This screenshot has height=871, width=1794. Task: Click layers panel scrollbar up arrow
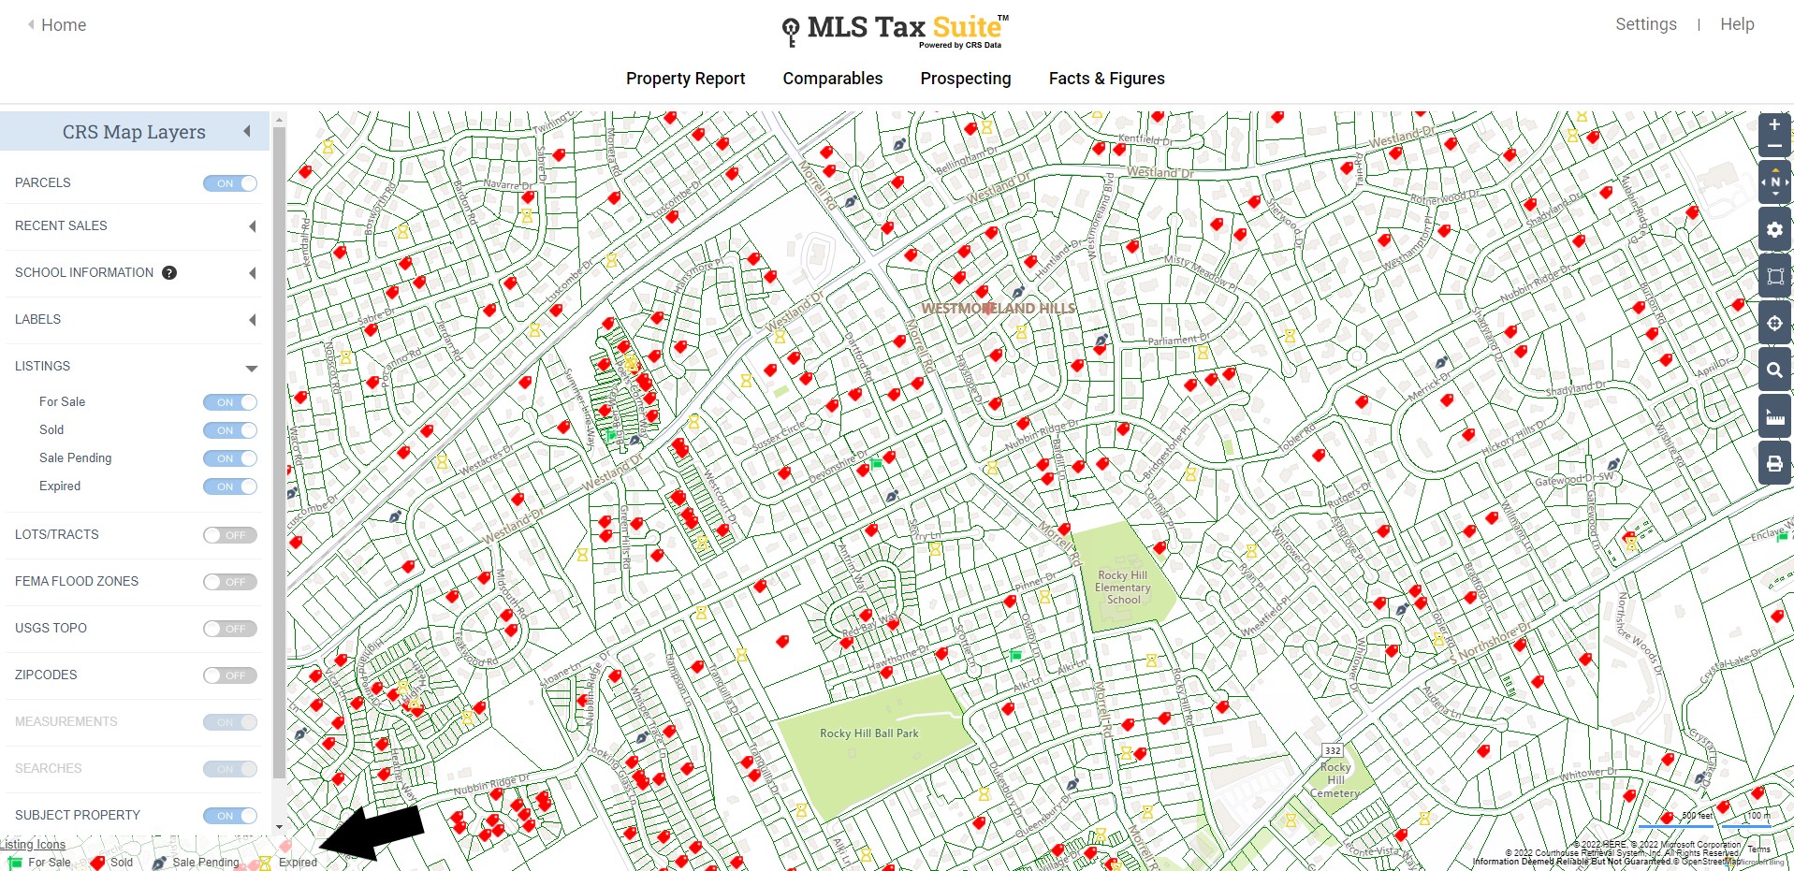tap(279, 119)
